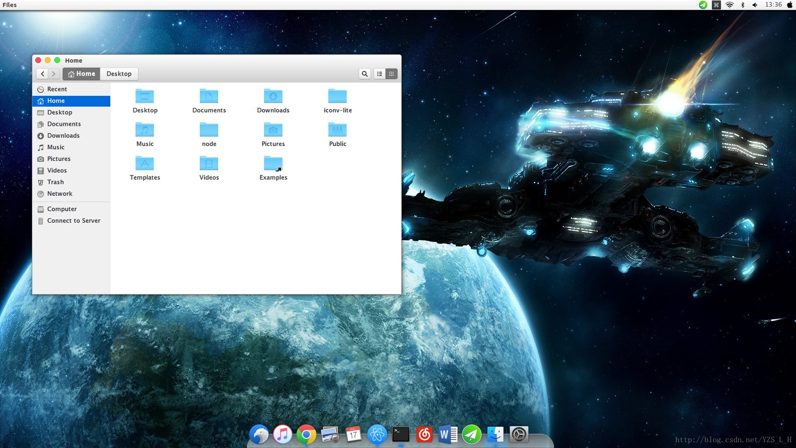The width and height of the screenshot is (796, 448).
Task: Expand the Computer section in sidebar
Action: click(x=62, y=209)
